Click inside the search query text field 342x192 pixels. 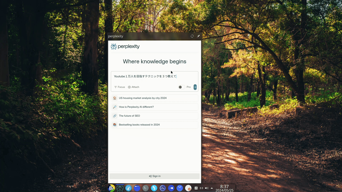pos(154,77)
